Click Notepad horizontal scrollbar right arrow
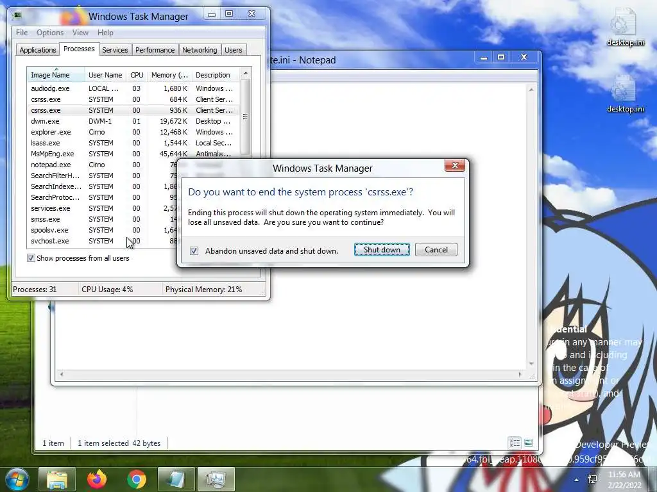Viewport: 657px width, 492px height. coord(520,374)
